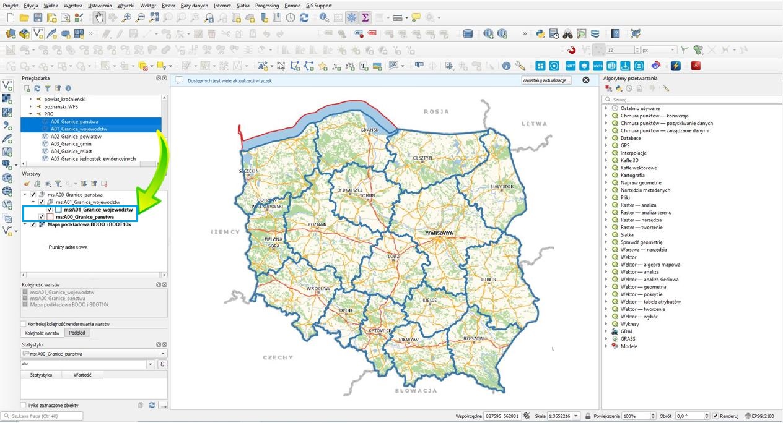The width and height of the screenshot is (783, 423).
Task: Click the NMT plugin toolbar icon
Action: pyautogui.click(x=570, y=66)
